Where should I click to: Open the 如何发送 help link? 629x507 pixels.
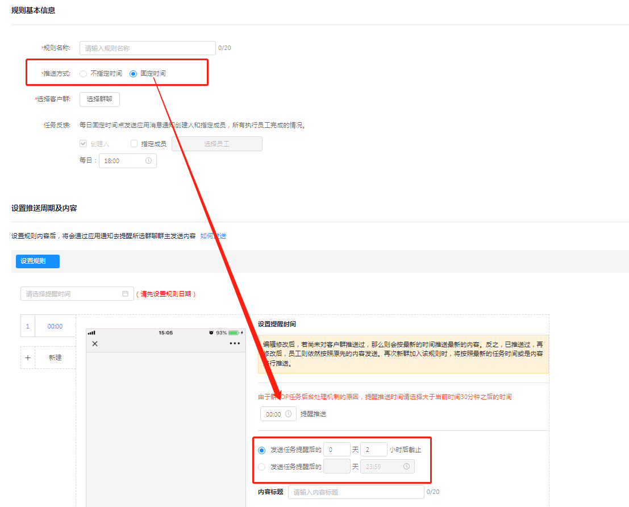[x=213, y=236]
